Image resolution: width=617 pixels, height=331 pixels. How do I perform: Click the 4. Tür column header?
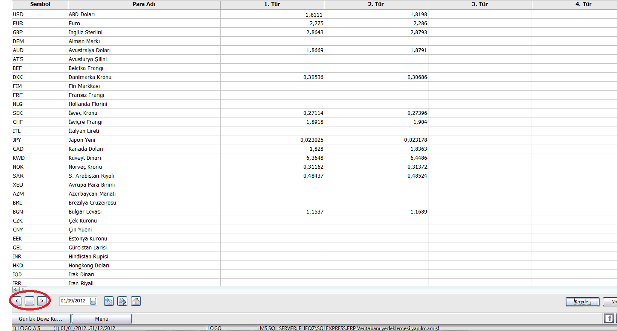574,4
